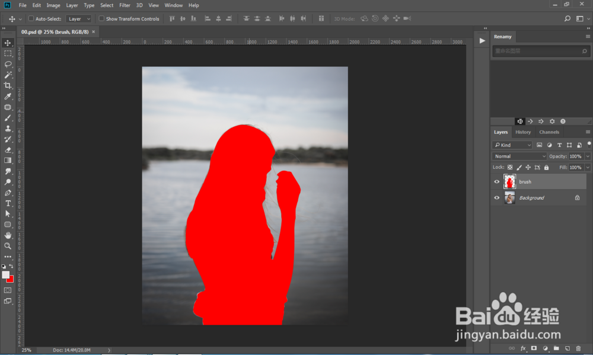Open the Normal blend mode dropdown
Viewport: 593px width, 355px height.
click(x=519, y=156)
